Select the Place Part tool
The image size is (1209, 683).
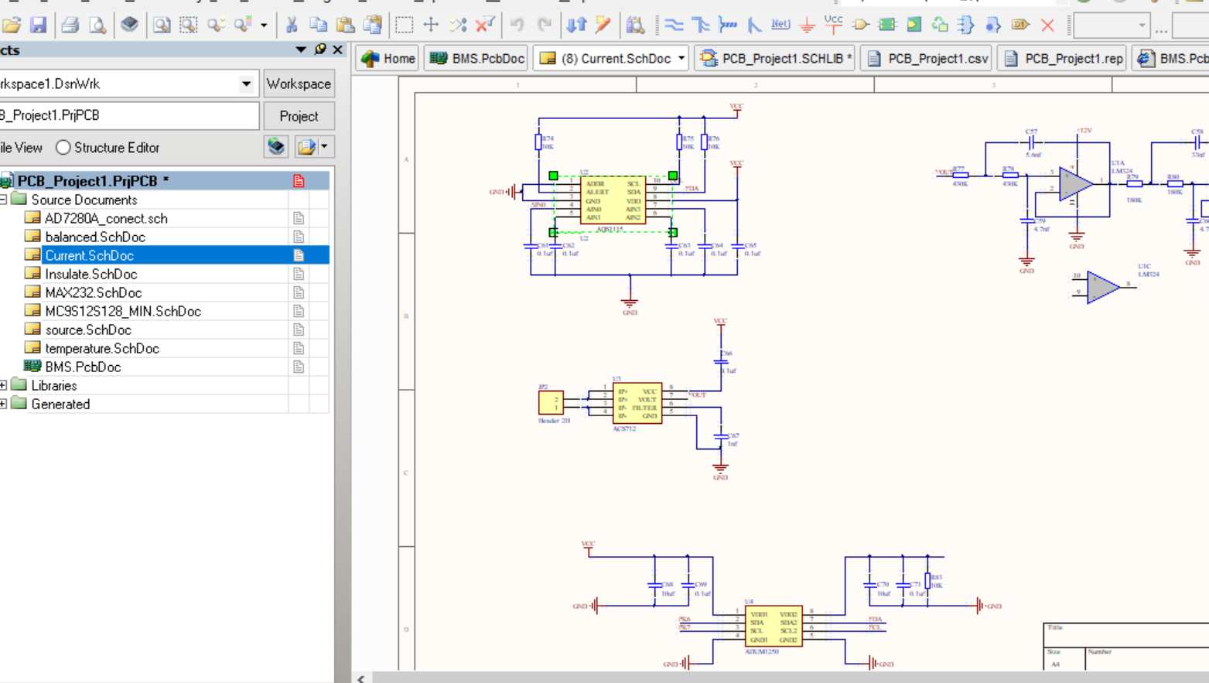click(x=861, y=26)
